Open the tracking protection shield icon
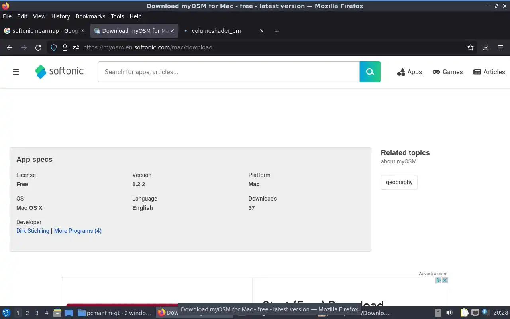The height and width of the screenshot is (319, 510). tap(54, 47)
